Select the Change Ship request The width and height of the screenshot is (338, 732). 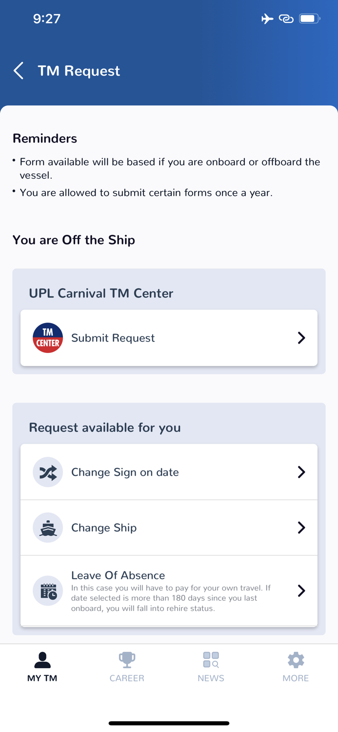pyautogui.click(x=169, y=528)
